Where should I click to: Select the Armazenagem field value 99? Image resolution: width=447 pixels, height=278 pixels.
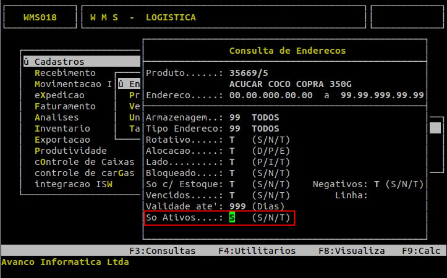point(234,117)
